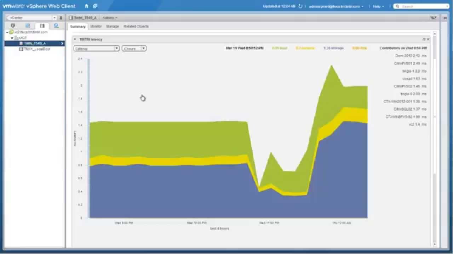This screenshot has width=453, height=254.
Task: Open the user account dropdown menu
Action: coord(336,6)
